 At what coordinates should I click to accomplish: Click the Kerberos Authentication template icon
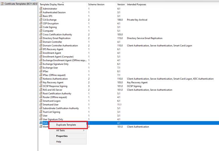[x=41, y=79]
